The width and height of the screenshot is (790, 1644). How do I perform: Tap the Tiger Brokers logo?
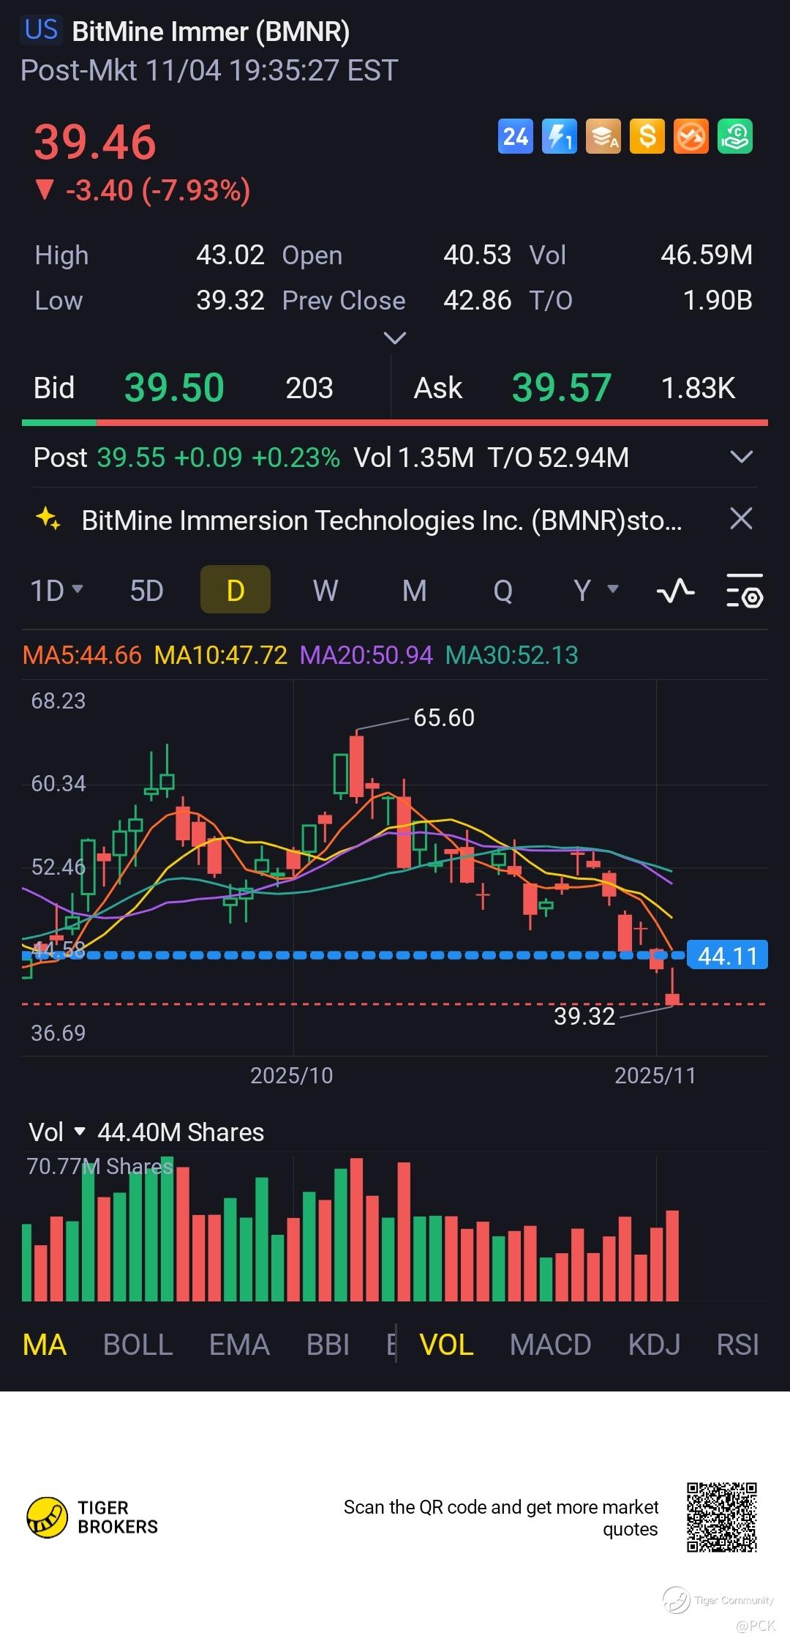(92, 1517)
